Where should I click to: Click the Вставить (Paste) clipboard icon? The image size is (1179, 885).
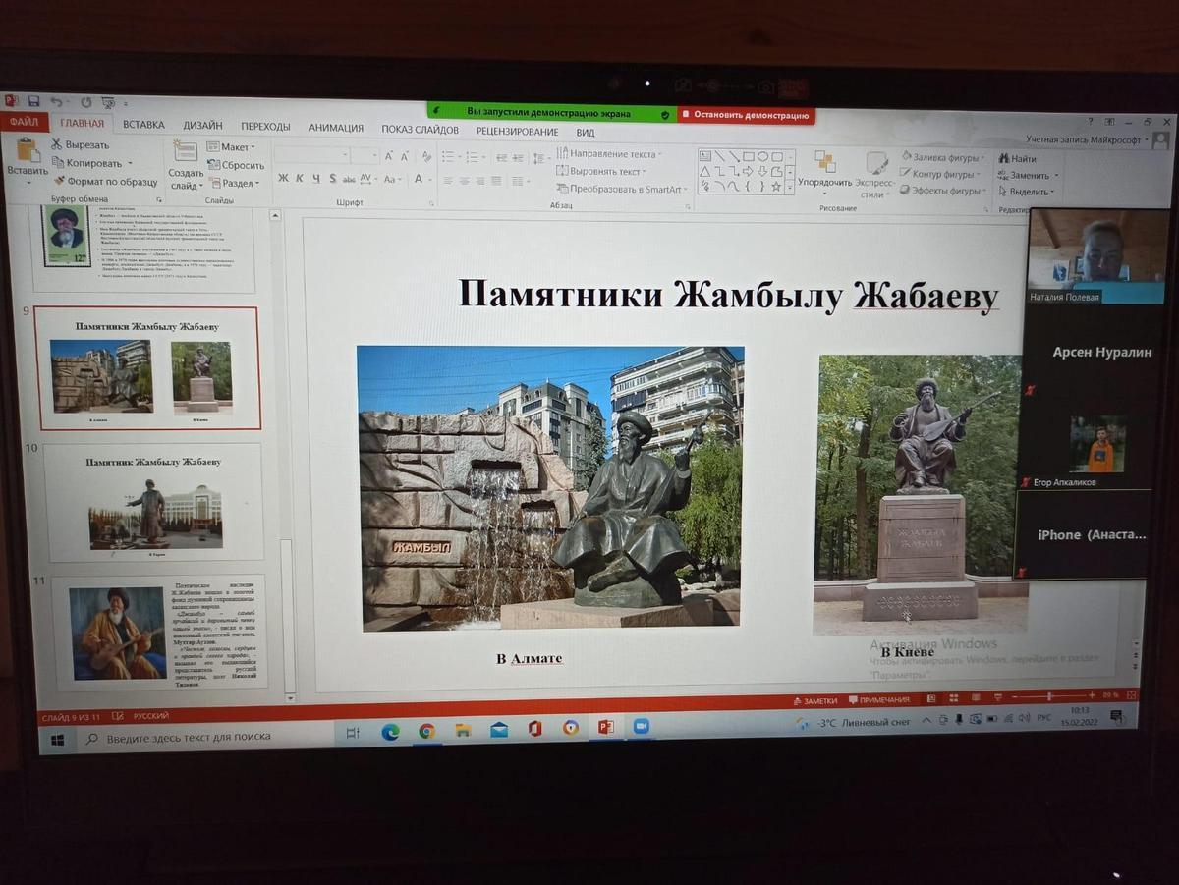tap(28, 151)
